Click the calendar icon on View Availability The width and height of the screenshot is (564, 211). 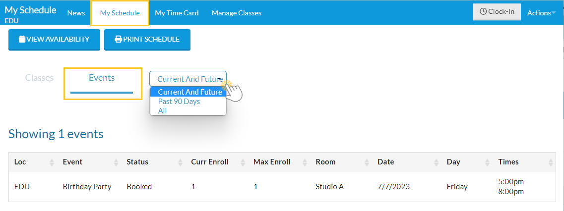[22, 39]
